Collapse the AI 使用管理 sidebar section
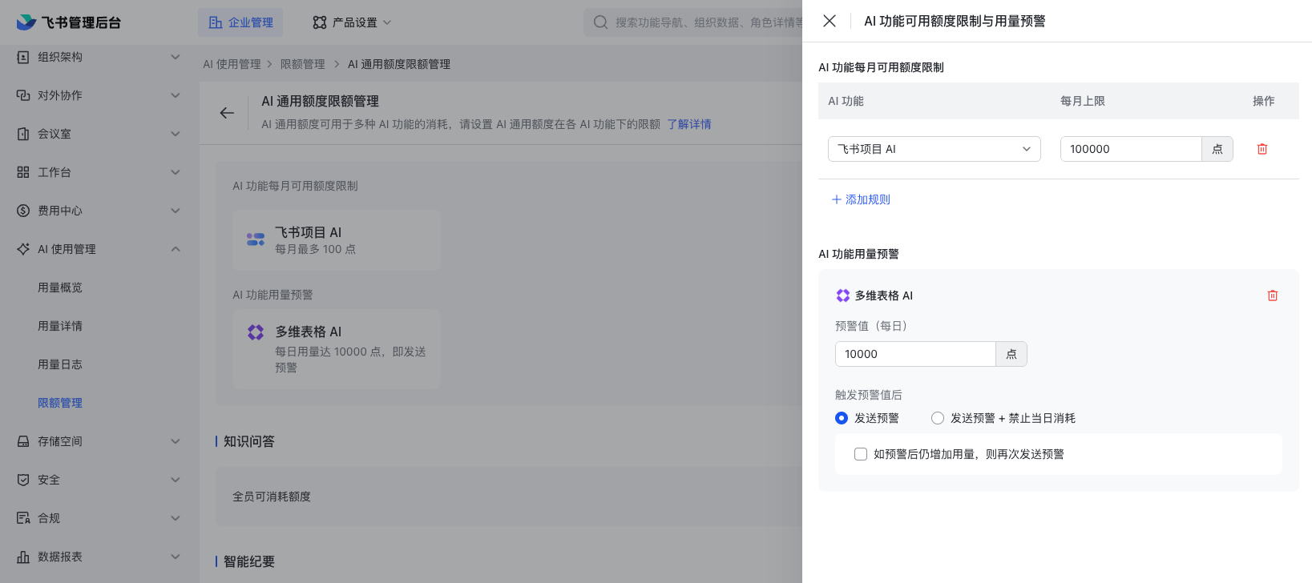Viewport: 1312px width, 583px height. (176, 249)
